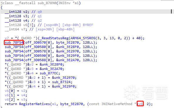Click unk_3E28F0 in second sub_78F54 call

[x=68, y=47]
